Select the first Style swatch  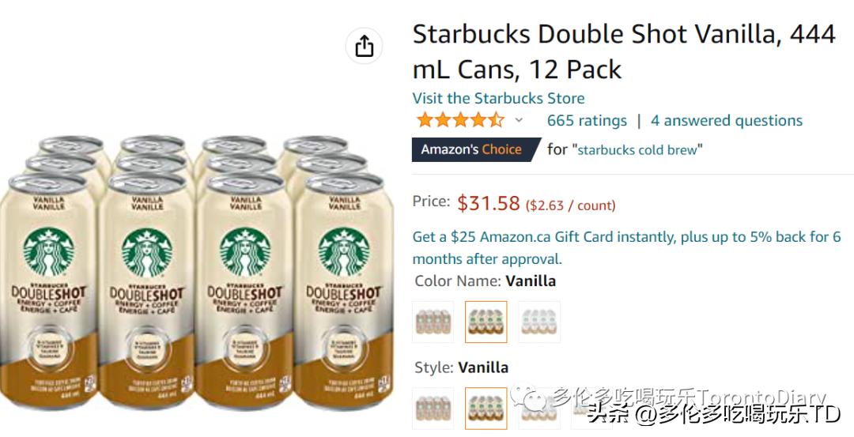(433, 408)
